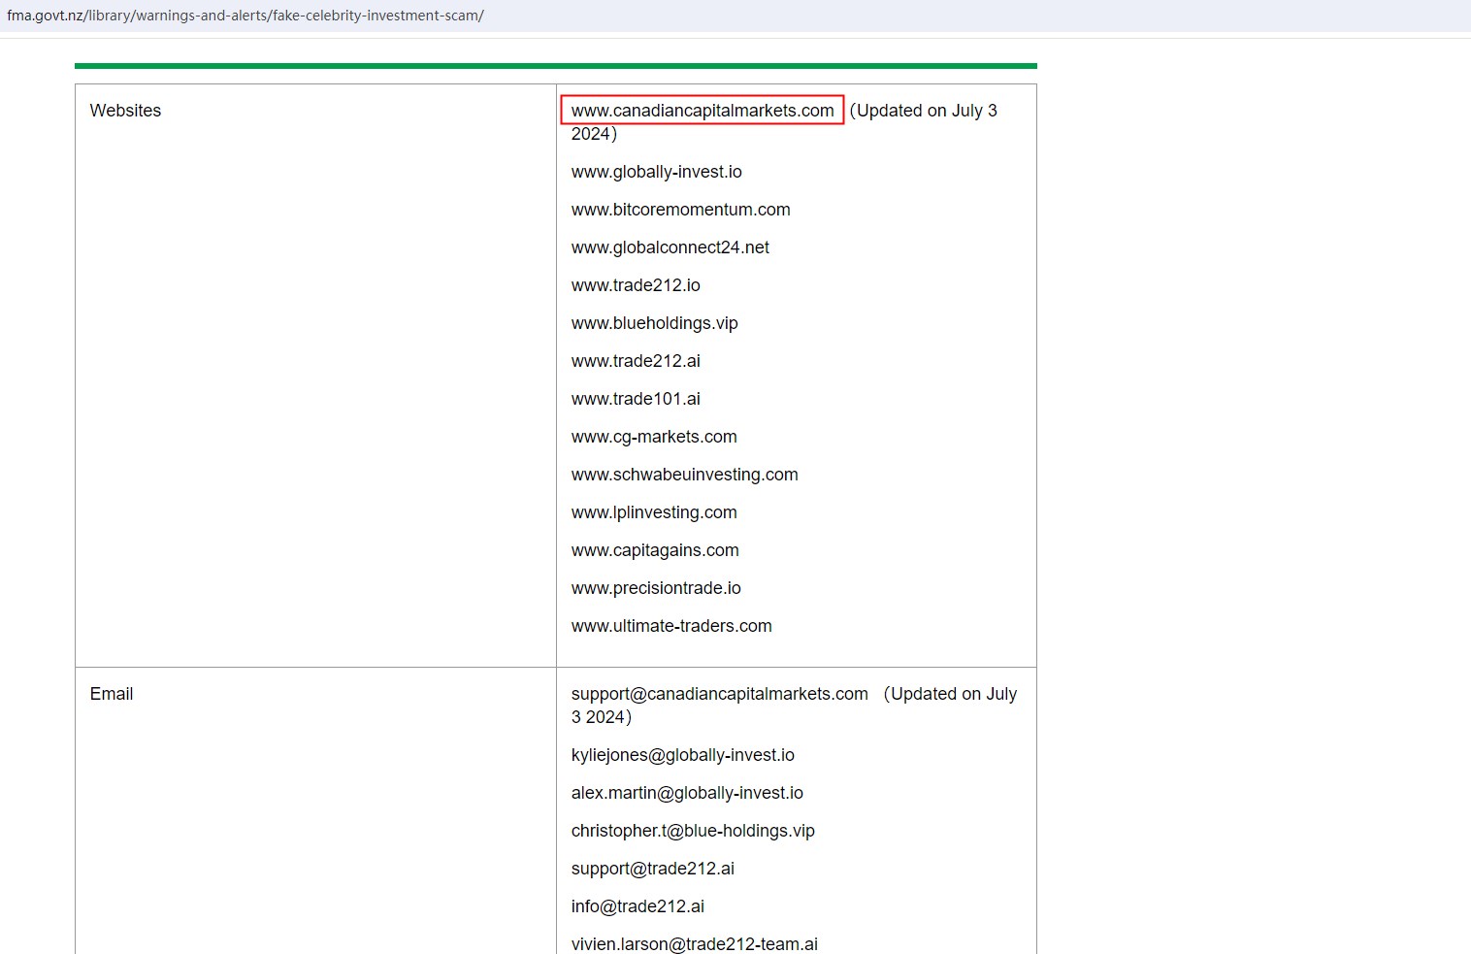The image size is (1471, 954).
Task: Select www.globalconnect24.net entry
Action: point(670,247)
